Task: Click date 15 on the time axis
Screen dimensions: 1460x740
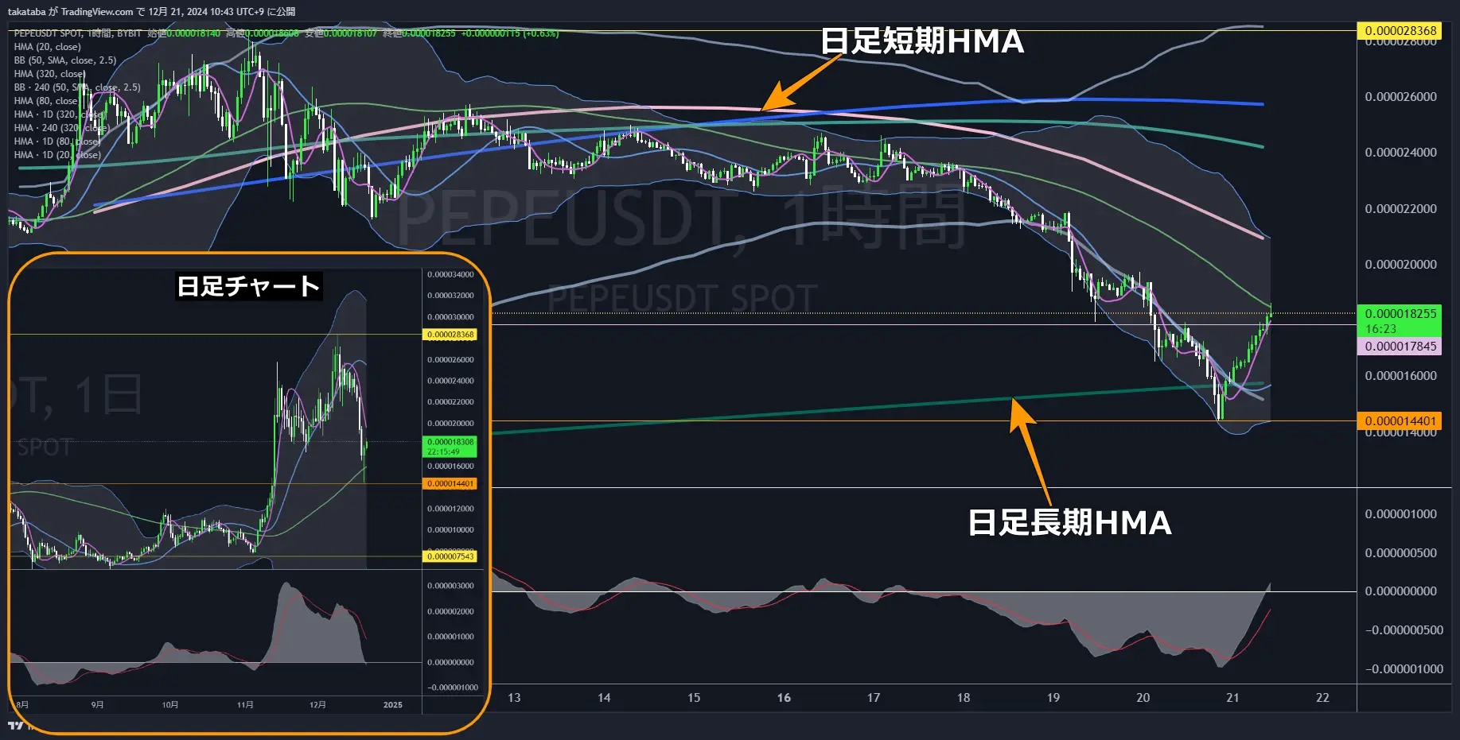Action: pos(694,698)
